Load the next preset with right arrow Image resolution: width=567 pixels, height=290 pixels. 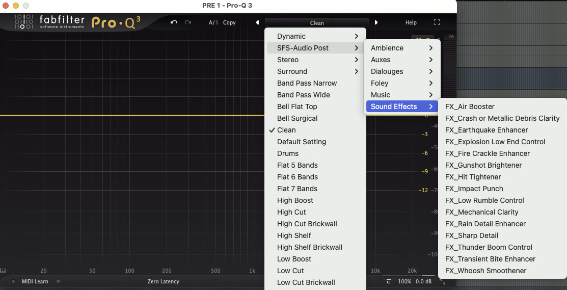376,22
